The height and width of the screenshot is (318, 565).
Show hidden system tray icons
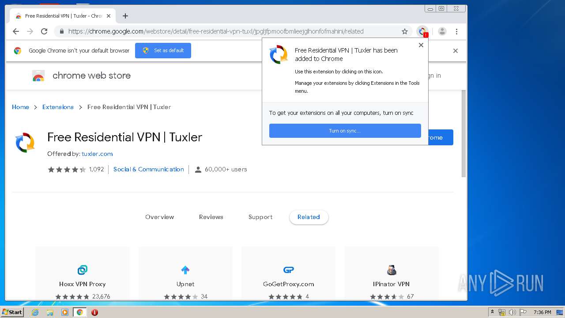point(493,312)
